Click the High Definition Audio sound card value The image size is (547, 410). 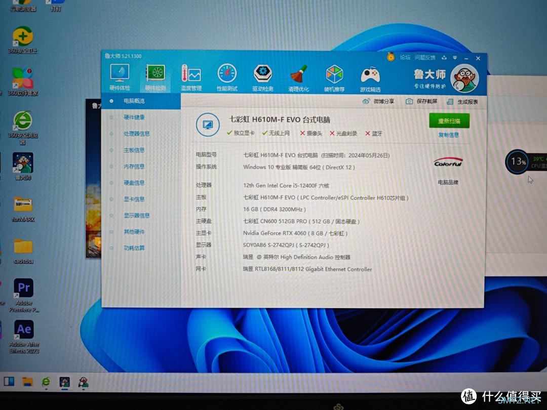click(296, 257)
